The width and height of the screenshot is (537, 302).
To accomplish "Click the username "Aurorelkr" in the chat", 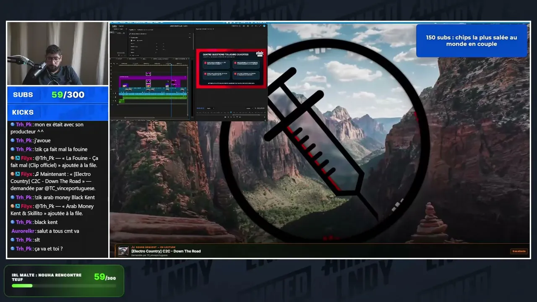I will [23, 231].
